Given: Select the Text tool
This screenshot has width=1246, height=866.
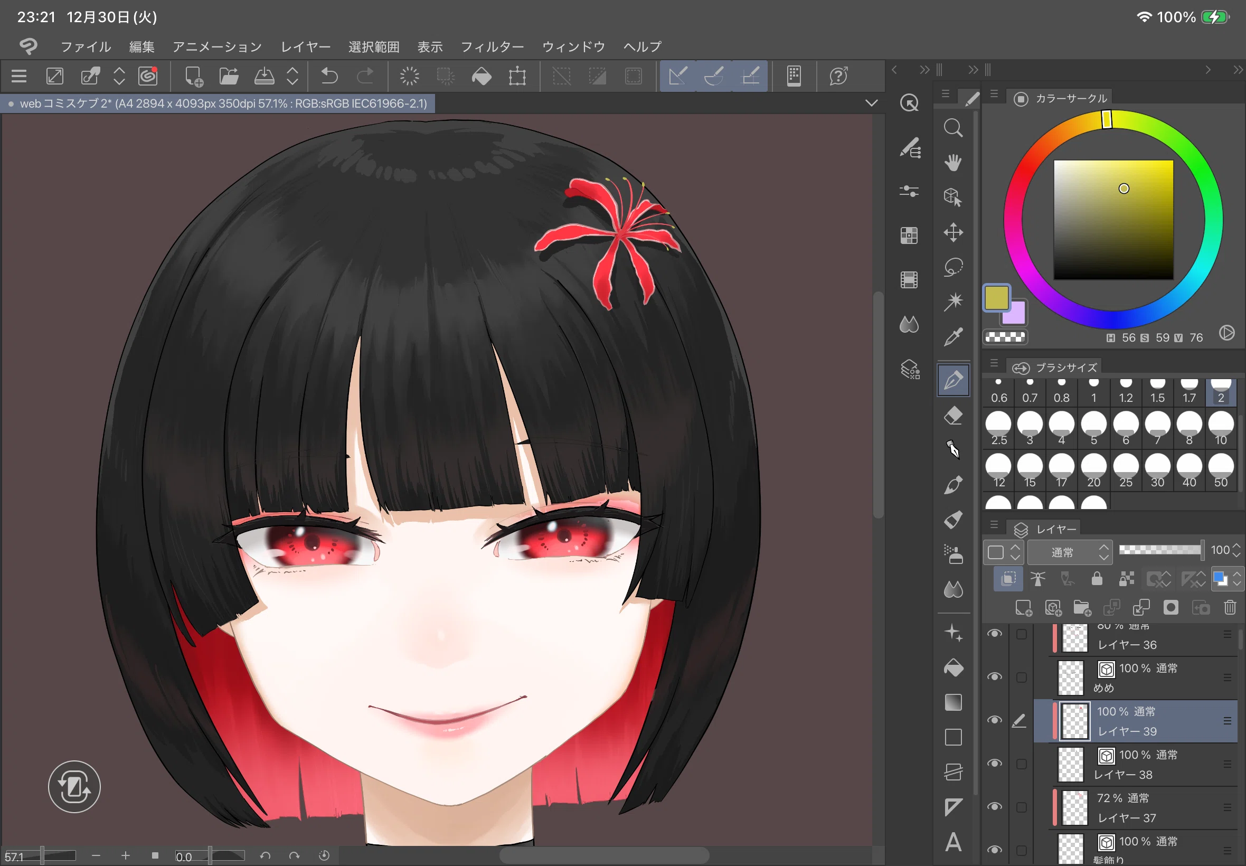Looking at the screenshot, I should point(953,842).
